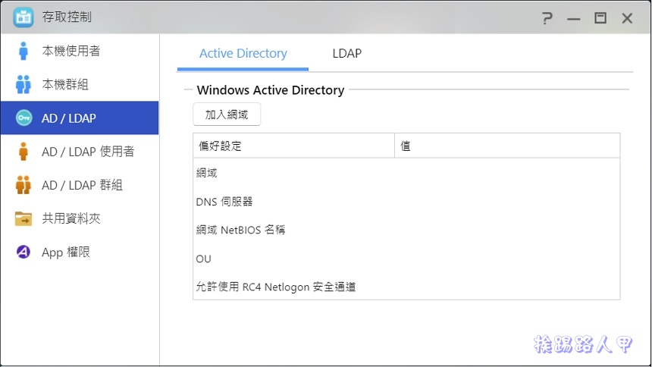This screenshot has height=367, width=652.
Task: Open App 權限 section
Action: 80,252
